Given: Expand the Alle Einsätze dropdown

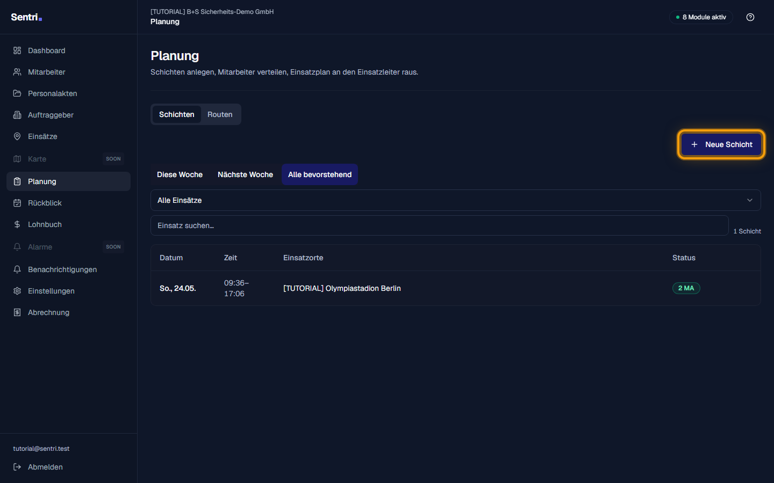Looking at the screenshot, I should [x=456, y=200].
